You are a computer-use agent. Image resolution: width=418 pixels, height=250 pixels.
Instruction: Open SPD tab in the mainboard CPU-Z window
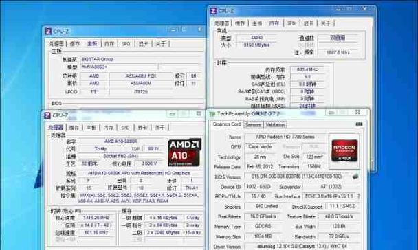126,44
